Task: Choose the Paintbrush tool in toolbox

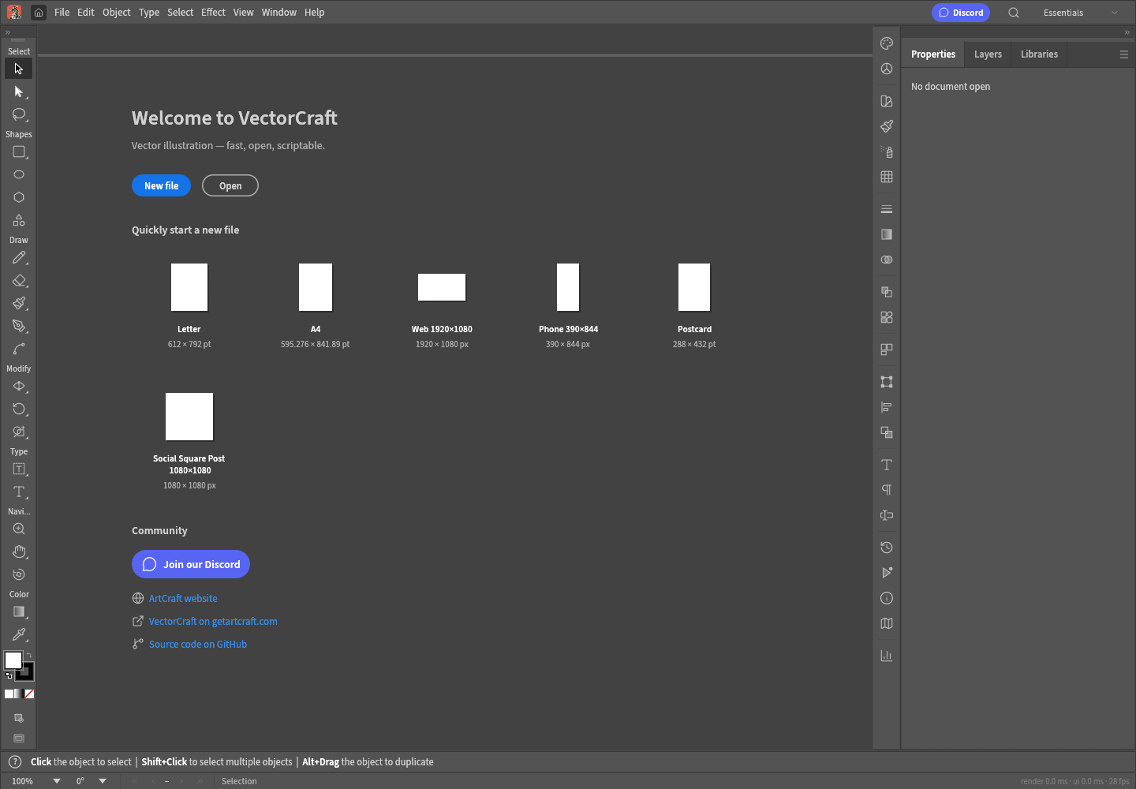Action: pos(19,303)
